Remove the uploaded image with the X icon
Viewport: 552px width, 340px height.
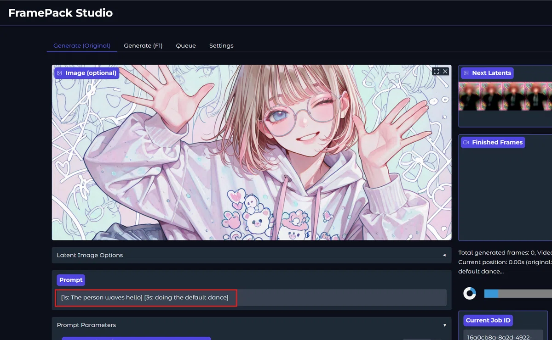(x=445, y=72)
